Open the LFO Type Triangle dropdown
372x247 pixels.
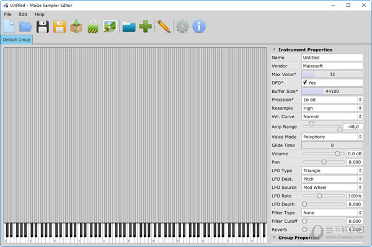(x=332, y=170)
